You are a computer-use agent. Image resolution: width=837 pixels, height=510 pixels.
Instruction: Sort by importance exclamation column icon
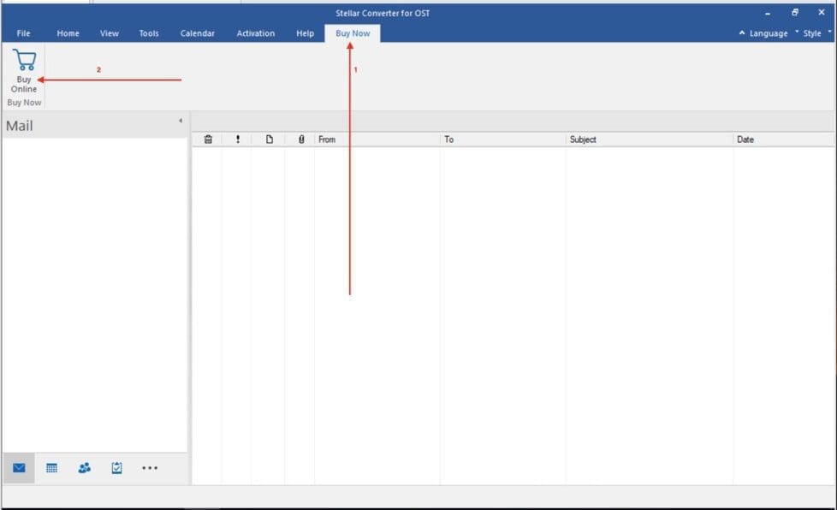tap(237, 139)
